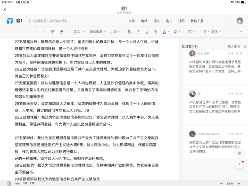This screenshot has width=248, height=186.
Task: Select the Format Painter tool
Action: 53,32
